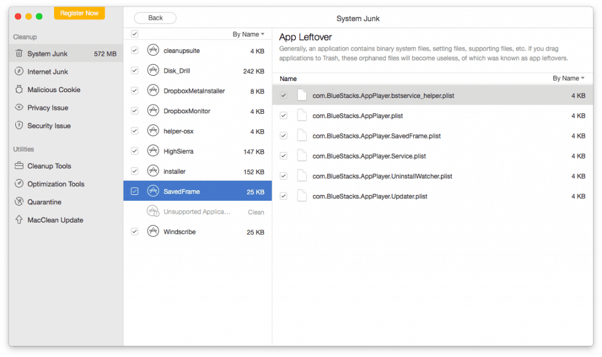Uncheck the DropboxMetaInstaller checkbox
602x357 pixels.
pyautogui.click(x=135, y=90)
